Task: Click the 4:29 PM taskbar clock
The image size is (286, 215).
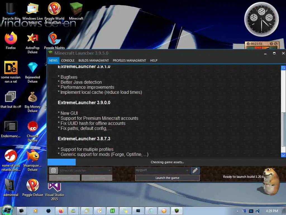Action: [x=272, y=211]
